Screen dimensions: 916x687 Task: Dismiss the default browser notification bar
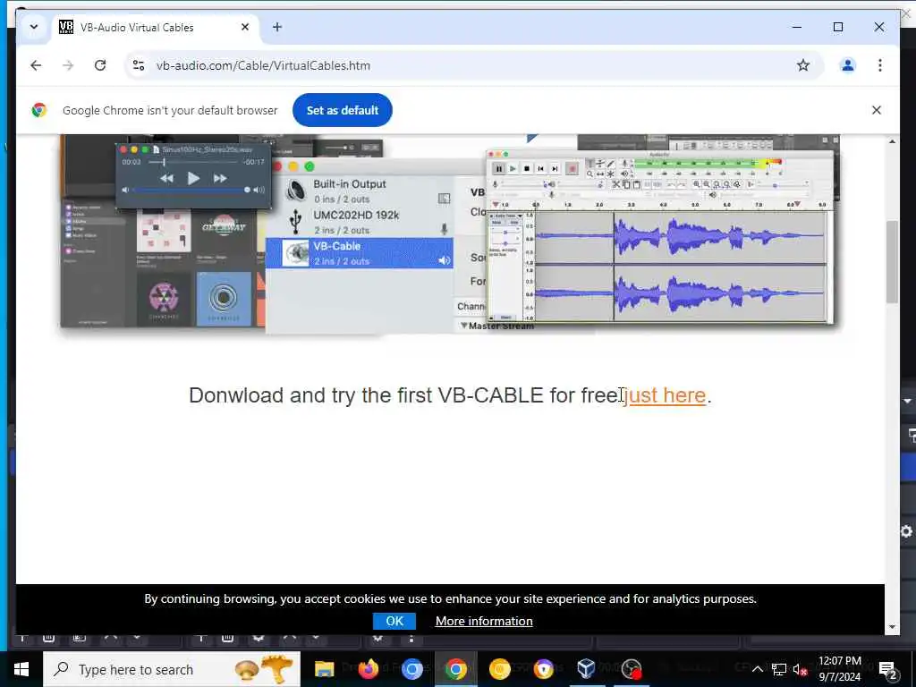tap(877, 110)
